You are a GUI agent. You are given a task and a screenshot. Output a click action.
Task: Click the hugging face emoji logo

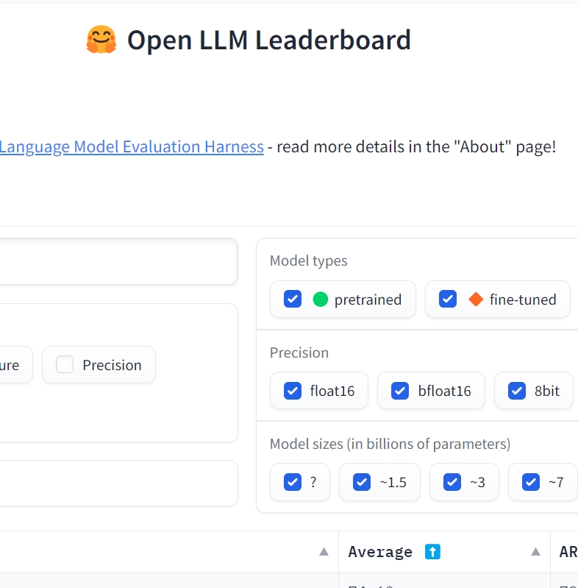click(101, 40)
